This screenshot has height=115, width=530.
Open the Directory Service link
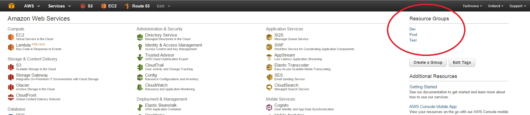point(161,35)
